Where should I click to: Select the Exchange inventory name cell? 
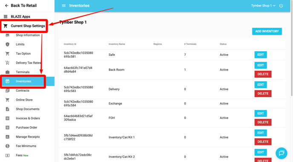[x=115, y=104]
